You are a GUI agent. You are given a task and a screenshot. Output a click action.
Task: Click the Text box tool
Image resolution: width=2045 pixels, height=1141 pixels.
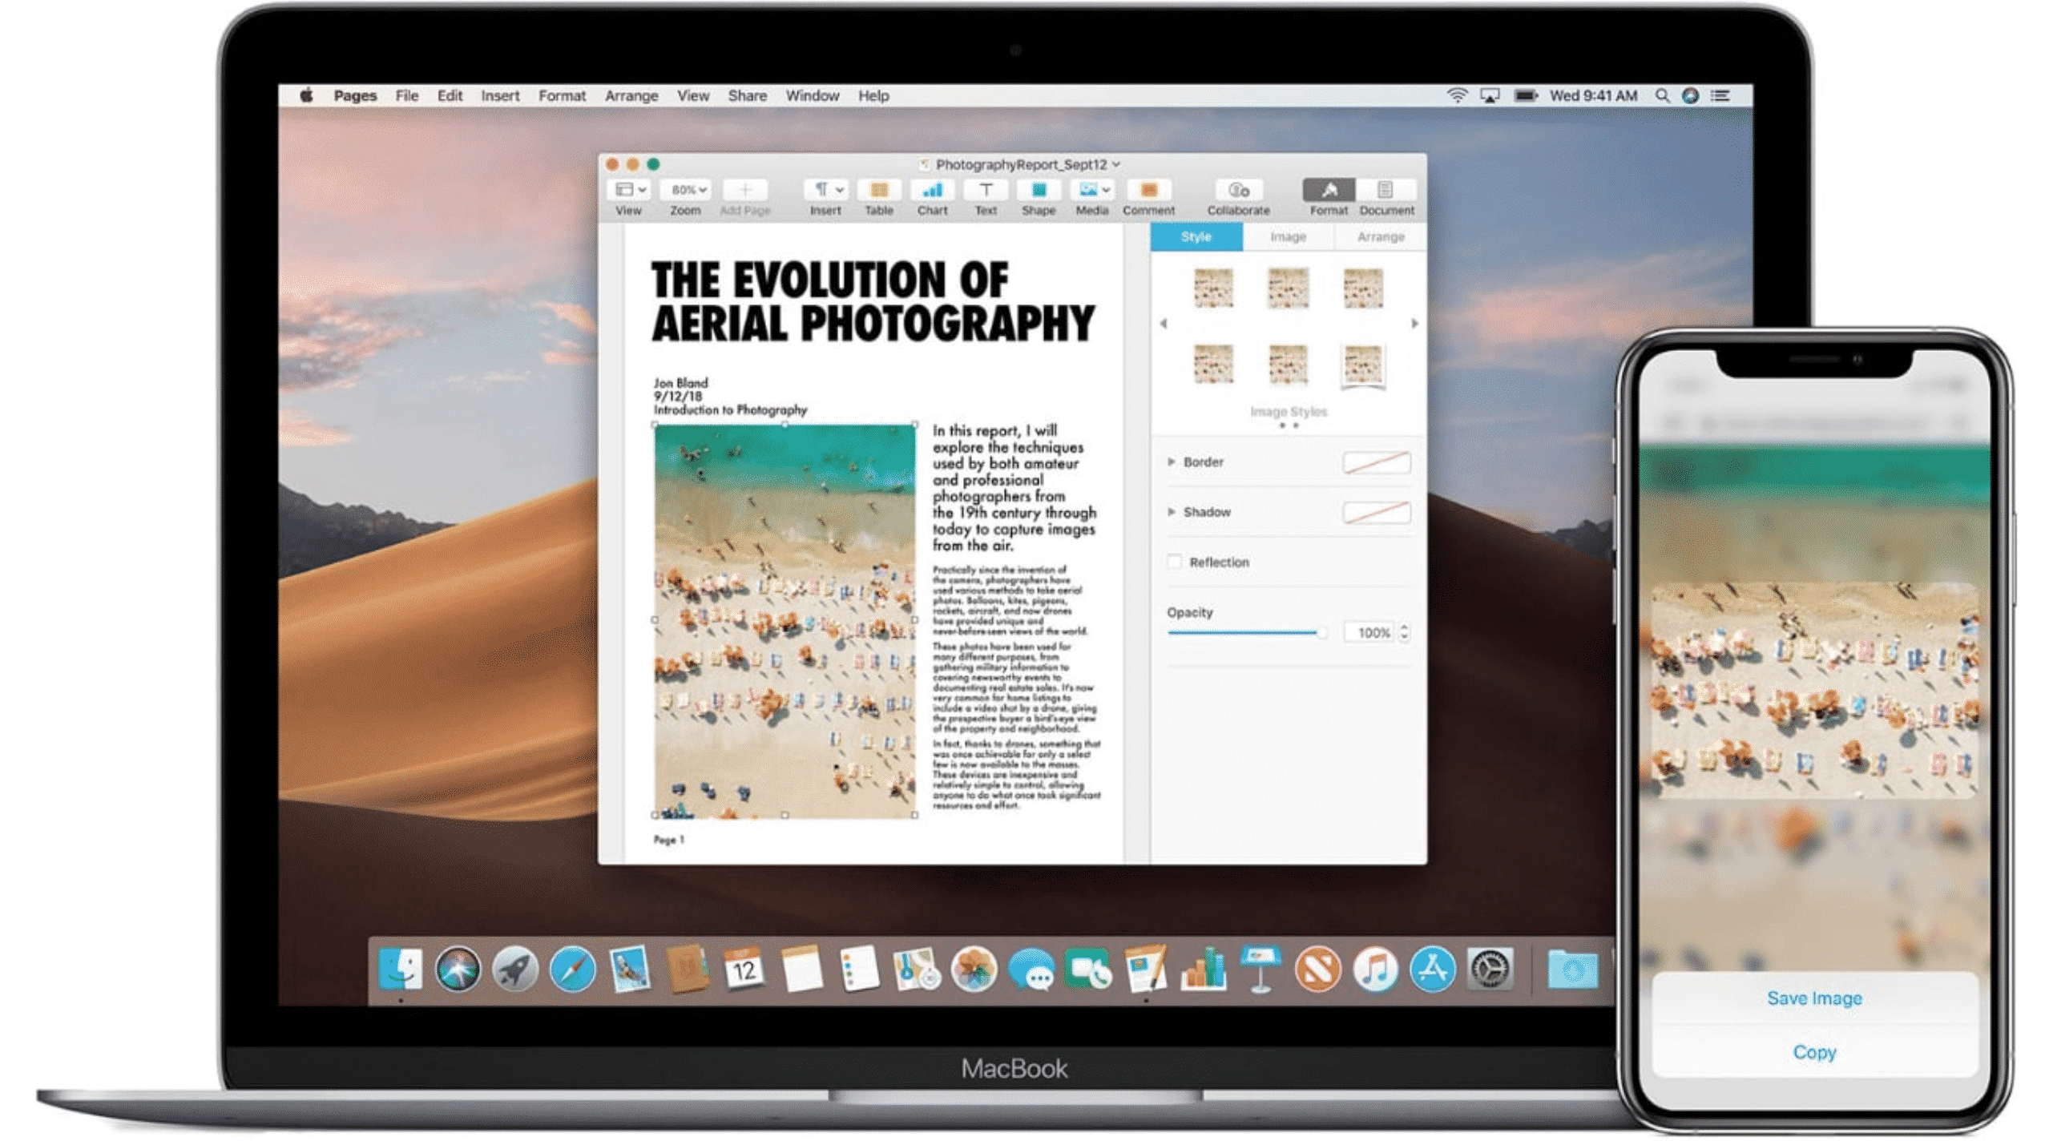click(986, 191)
